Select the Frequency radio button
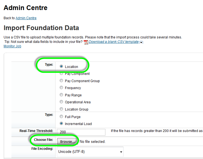Viewport: 203px width, 159px height. pyautogui.click(x=61, y=87)
